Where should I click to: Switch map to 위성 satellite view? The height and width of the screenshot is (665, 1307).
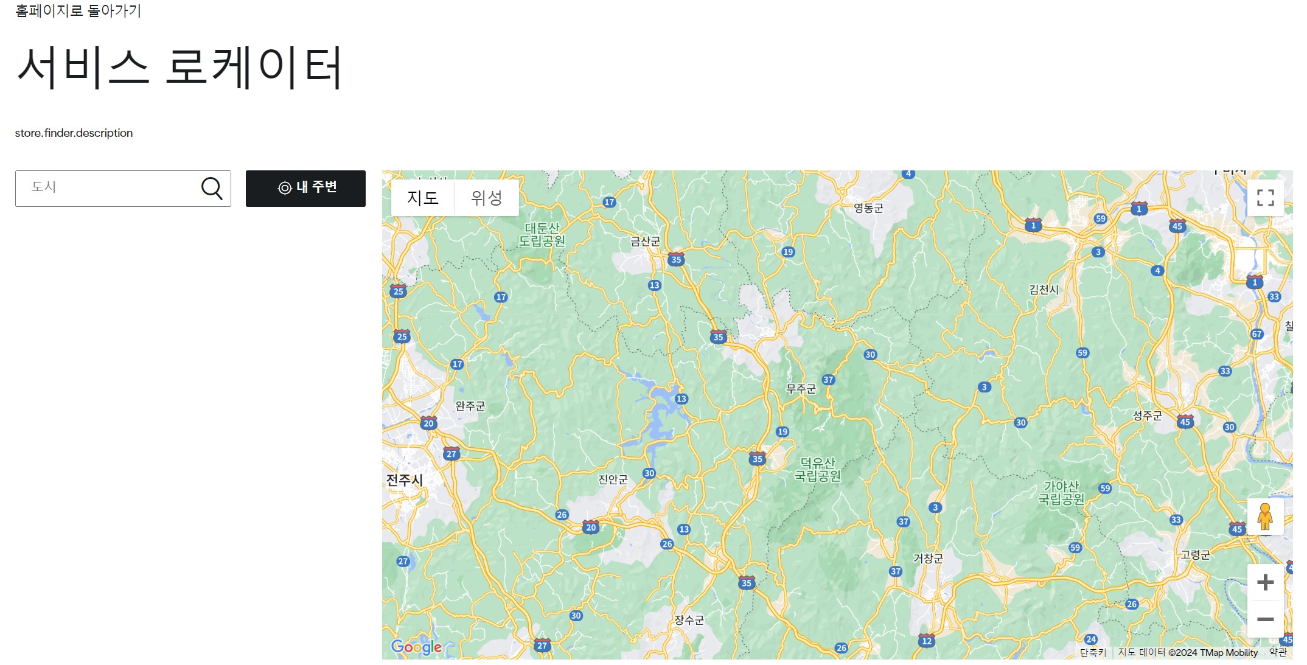(486, 198)
